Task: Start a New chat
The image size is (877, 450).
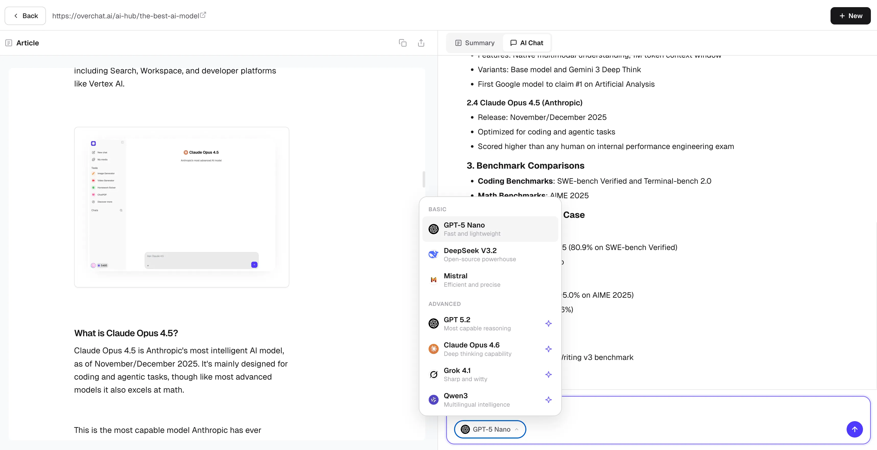Action: [850, 16]
